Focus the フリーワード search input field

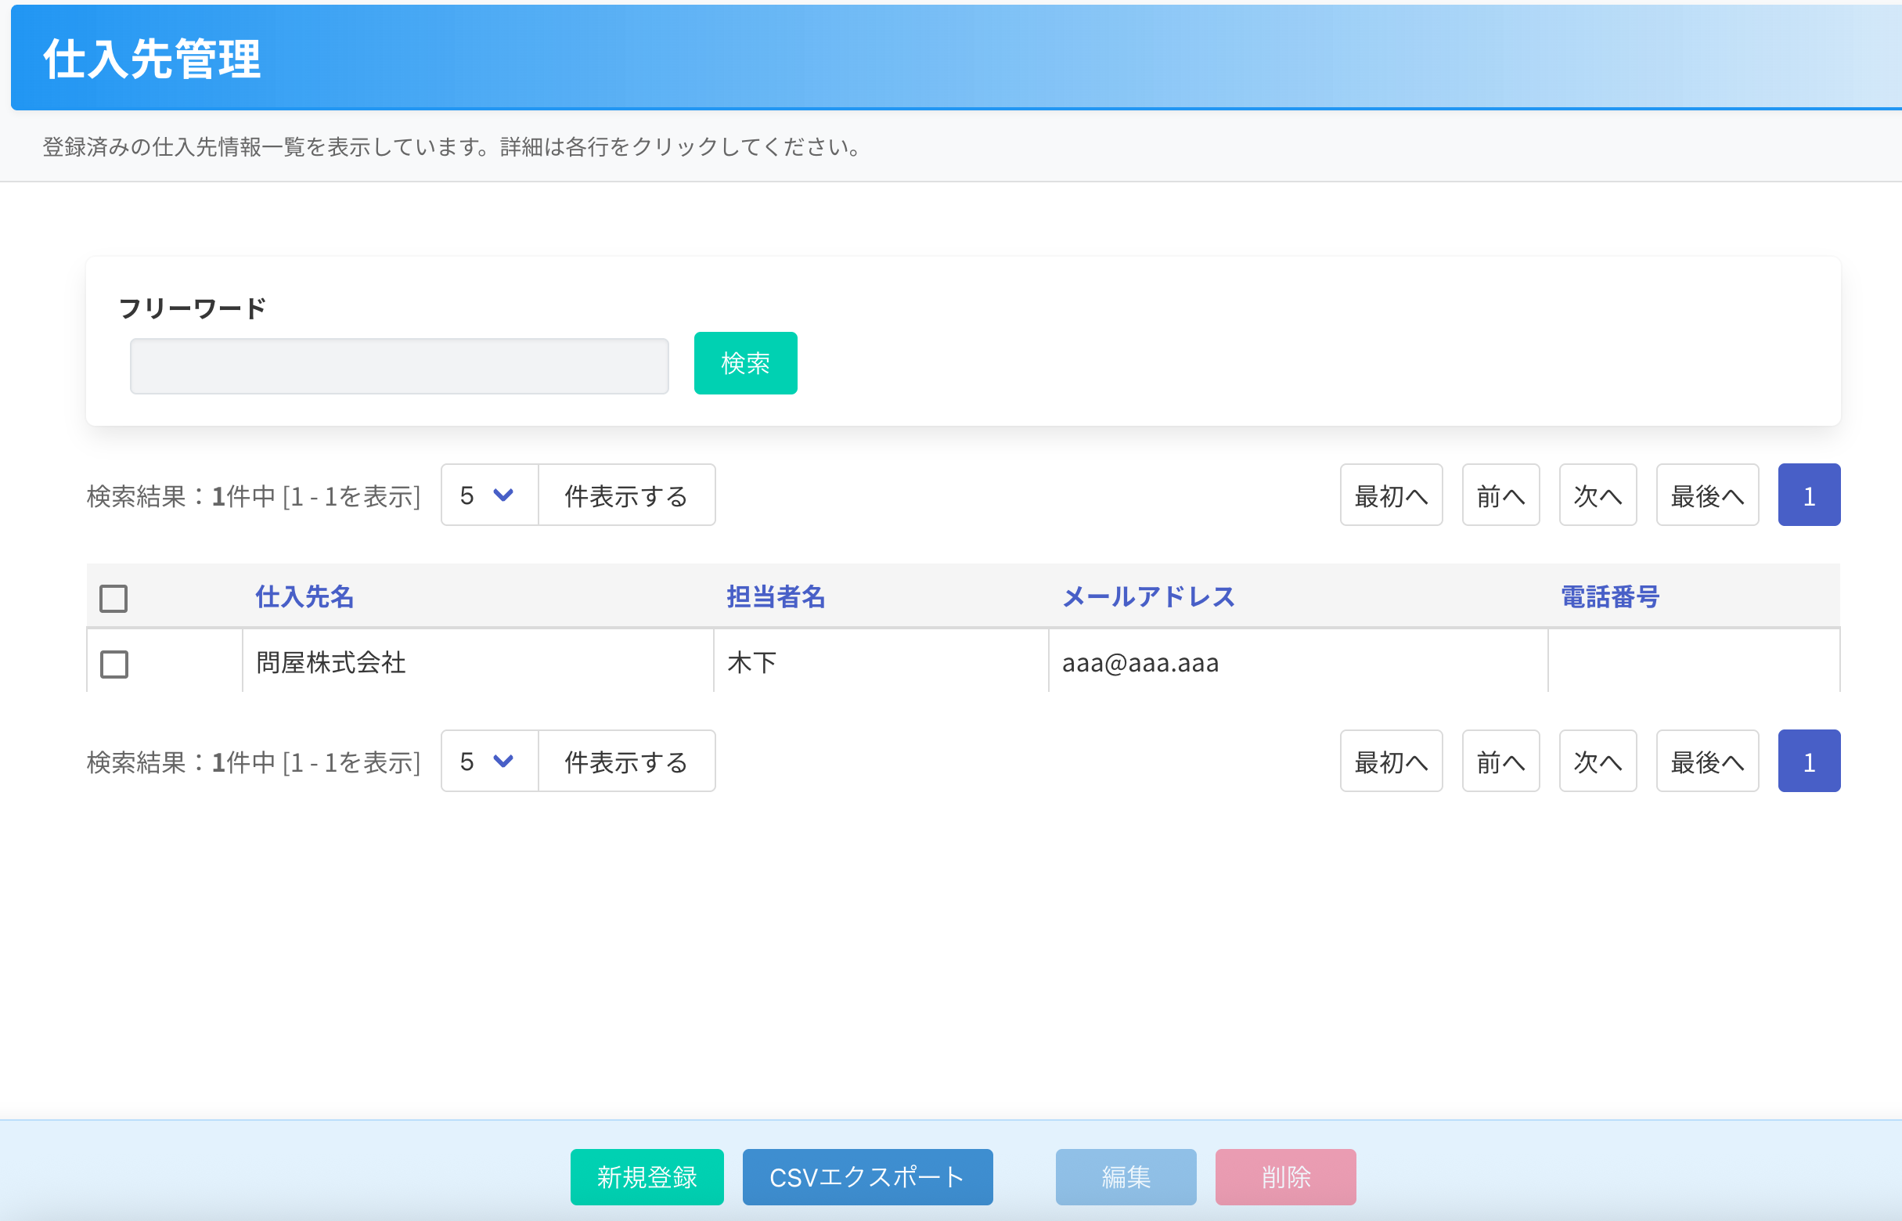(x=398, y=366)
